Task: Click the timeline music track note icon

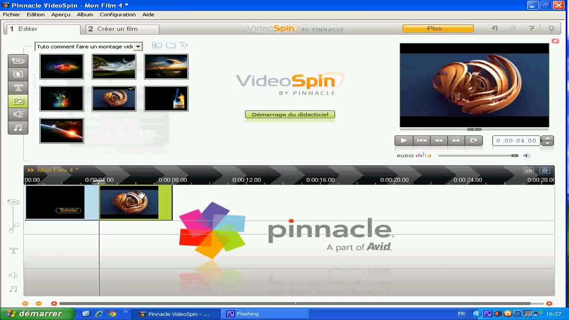Action: pyautogui.click(x=13, y=289)
